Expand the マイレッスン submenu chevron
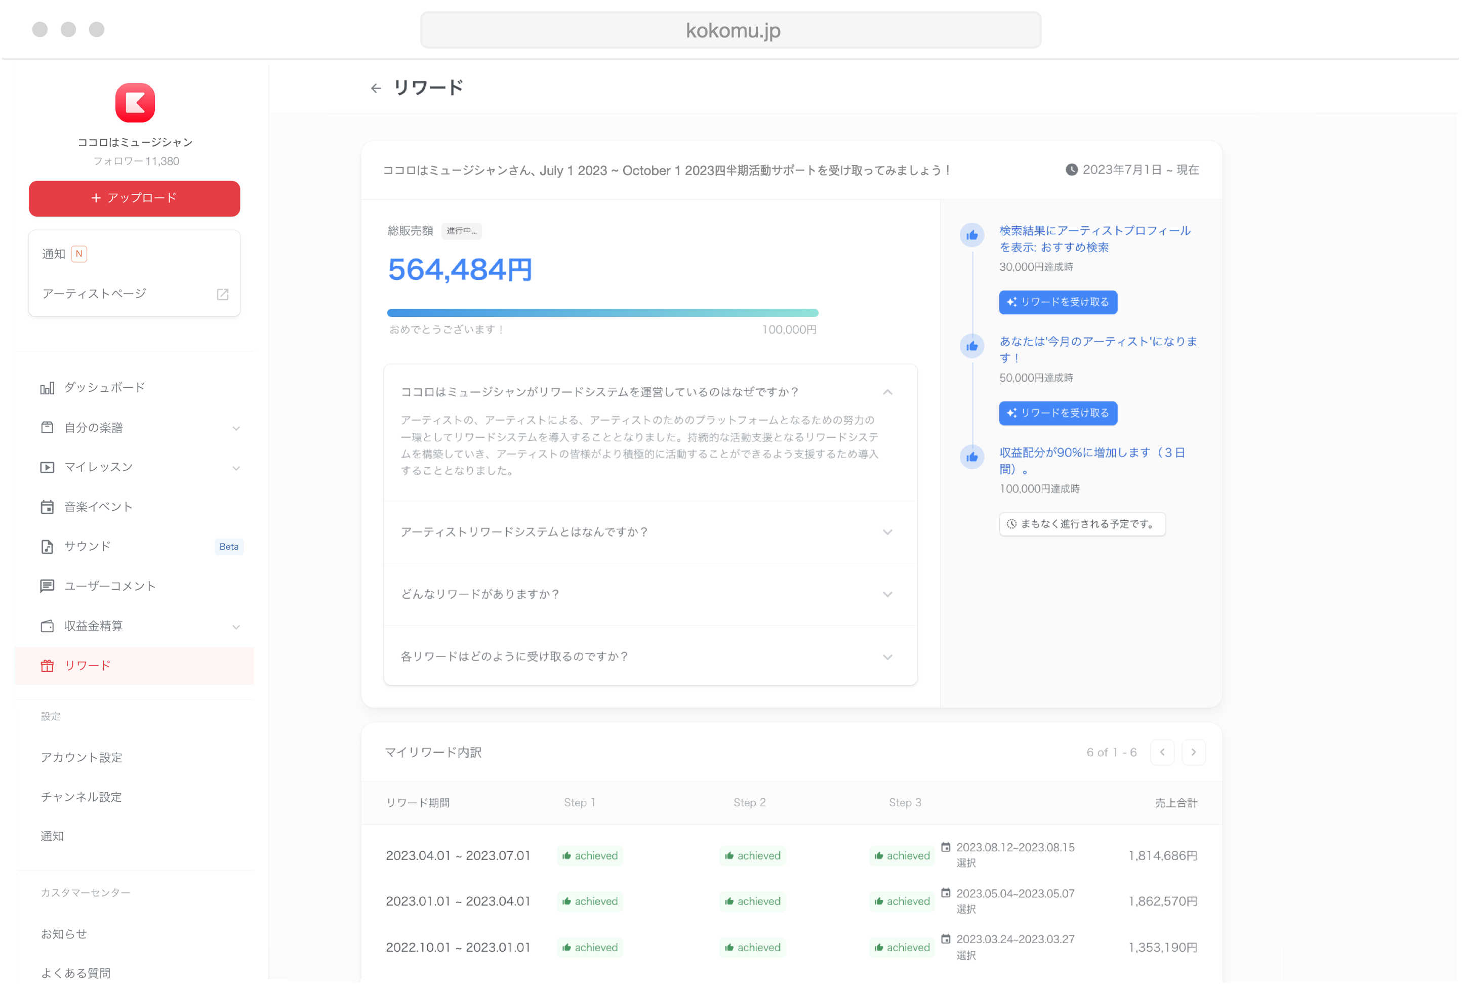The image size is (1462, 984). [x=236, y=468]
